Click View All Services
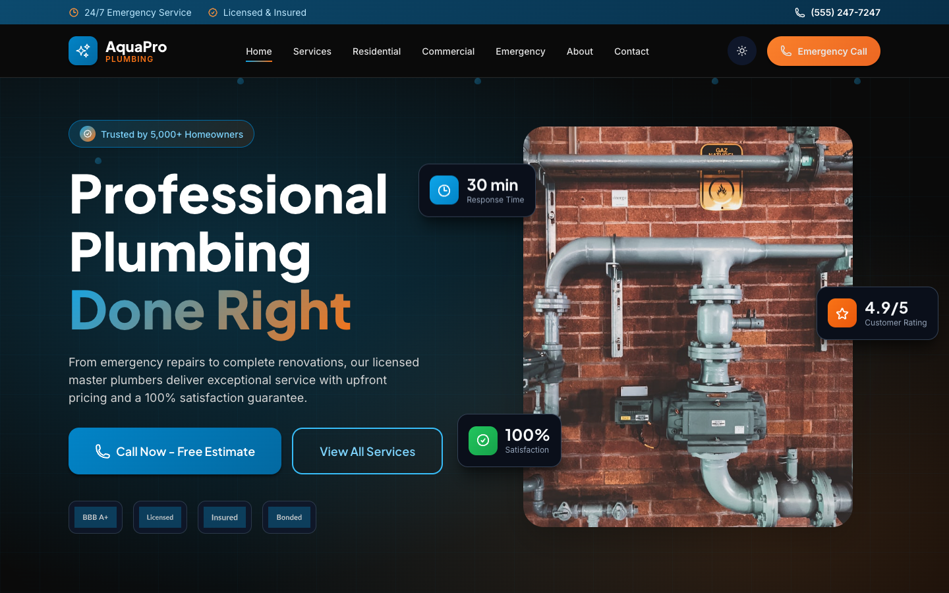The height and width of the screenshot is (593, 949). pyautogui.click(x=367, y=451)
